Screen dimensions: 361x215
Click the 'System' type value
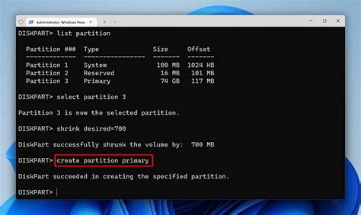[95, 65]
